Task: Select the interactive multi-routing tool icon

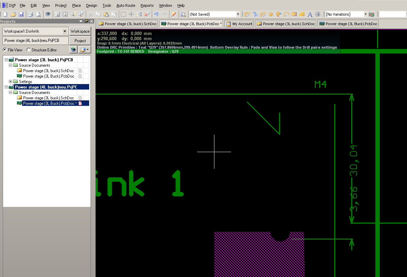Action: click(x=263, y=14)
